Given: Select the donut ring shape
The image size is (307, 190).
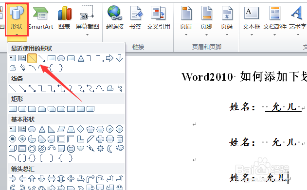Looking at the screenshot, I should (x=32, y=149).
